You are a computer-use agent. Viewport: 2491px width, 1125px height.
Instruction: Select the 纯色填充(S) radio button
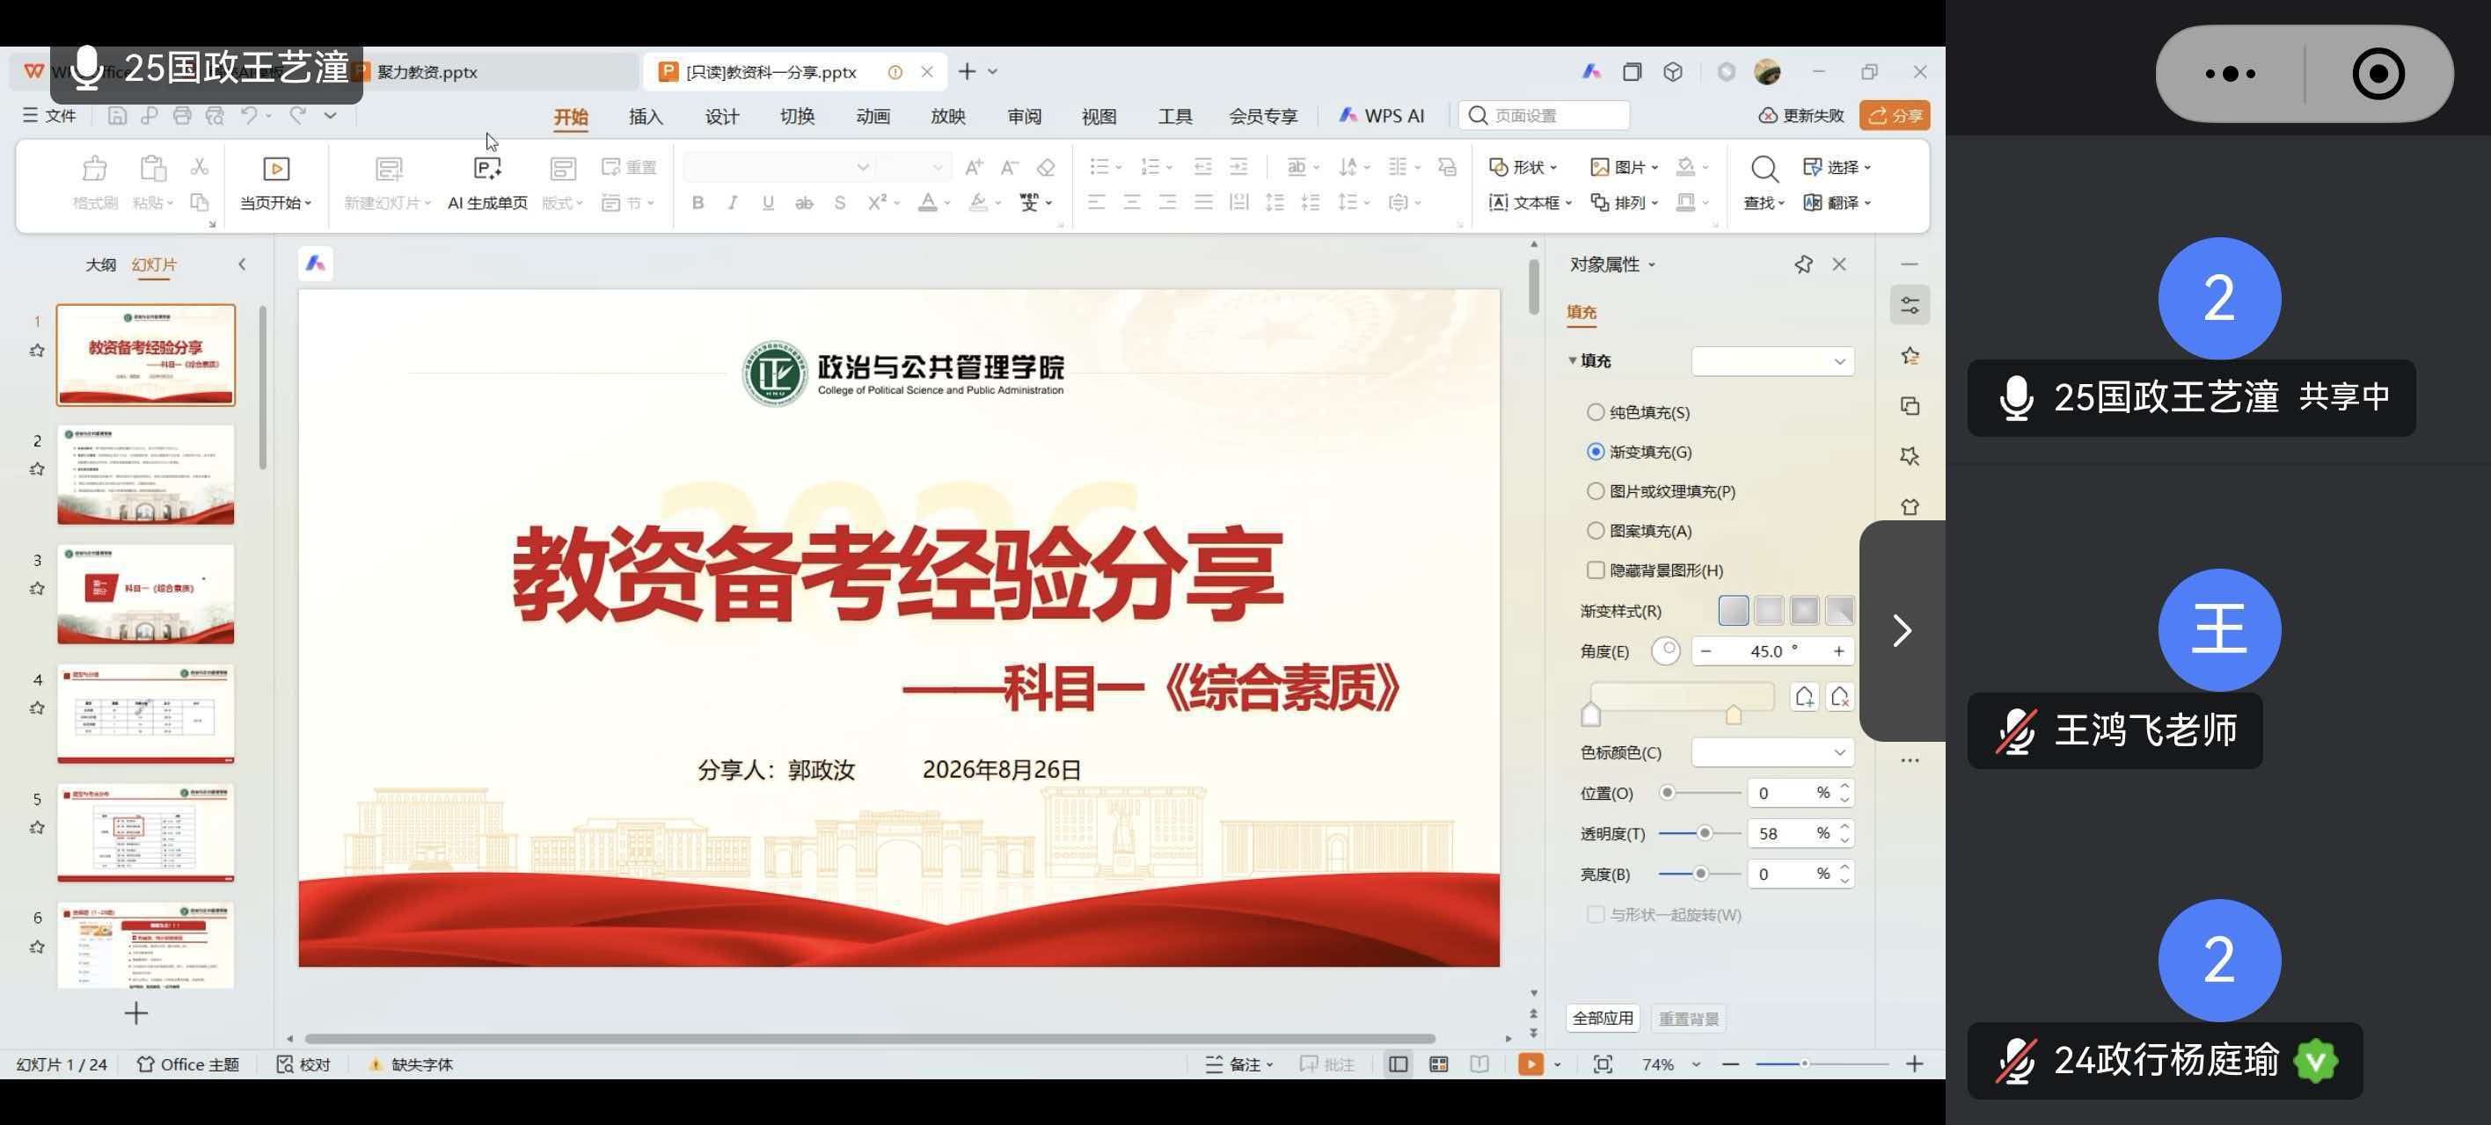click(x=1596, y=413)
